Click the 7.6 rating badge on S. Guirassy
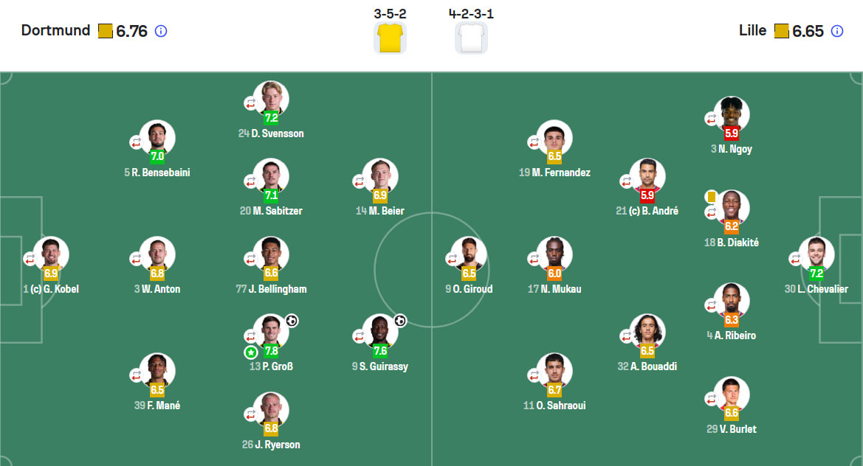This screenshot has width=863, height=466. [x=380, y=350]
